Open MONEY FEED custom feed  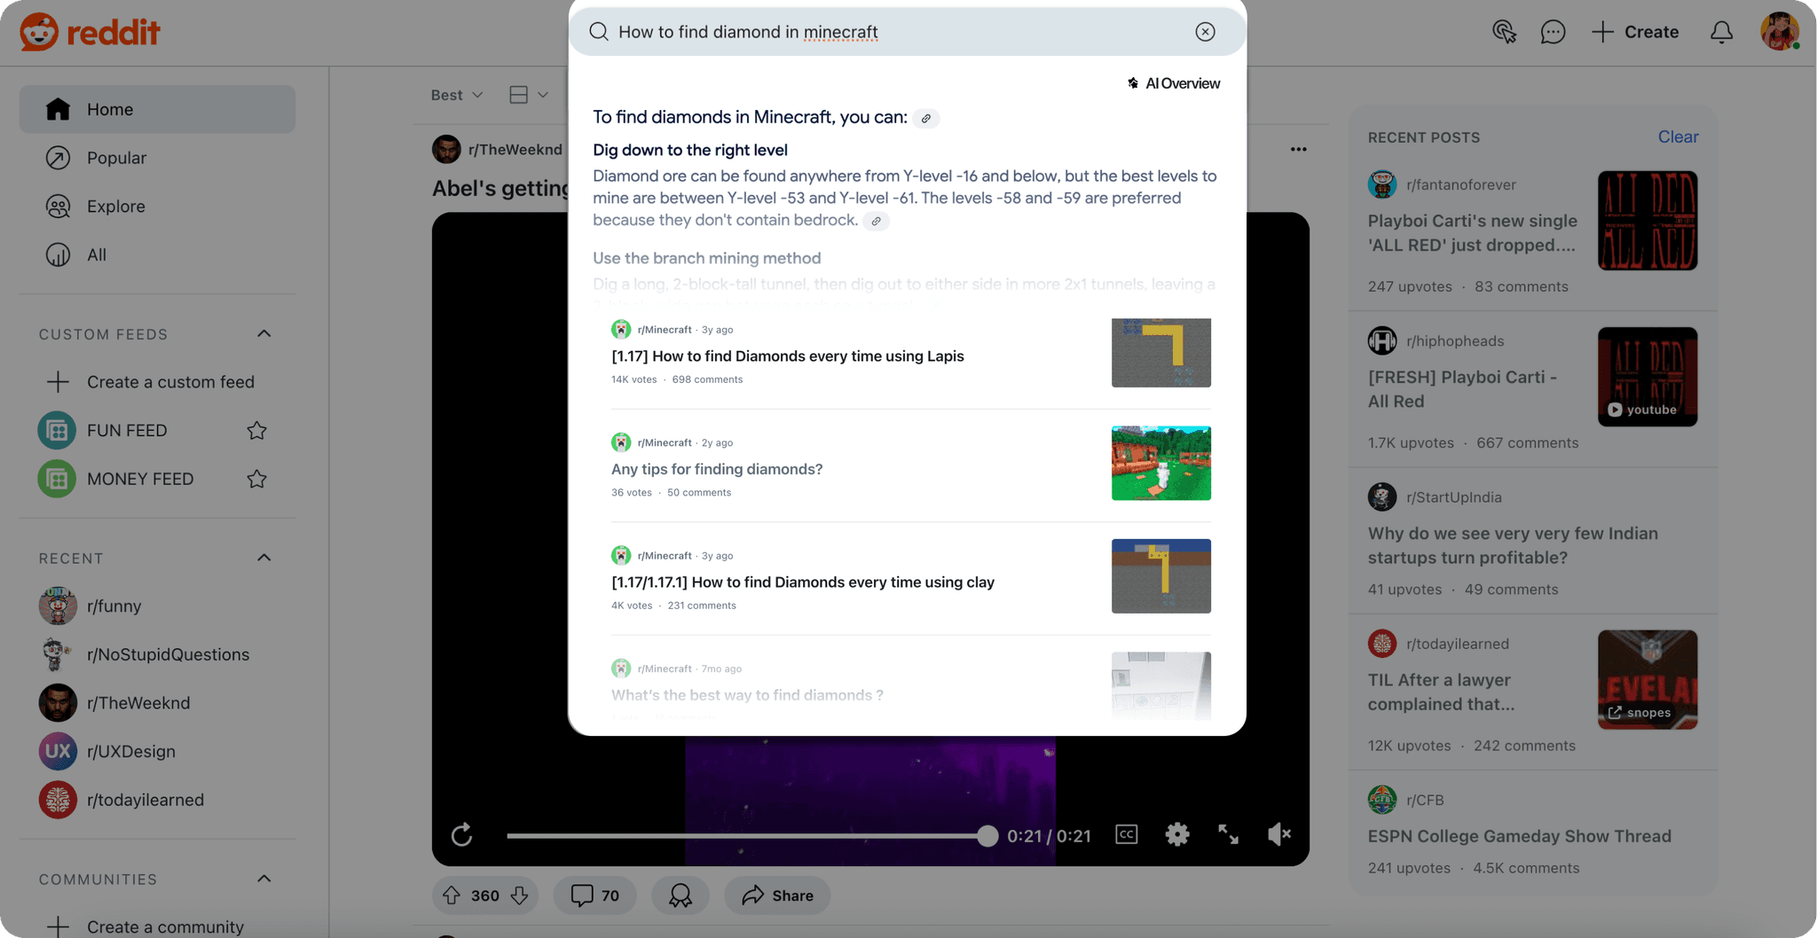(140, 479)
